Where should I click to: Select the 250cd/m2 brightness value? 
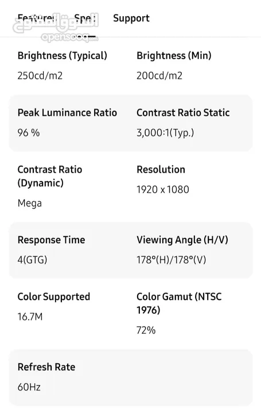40,76
